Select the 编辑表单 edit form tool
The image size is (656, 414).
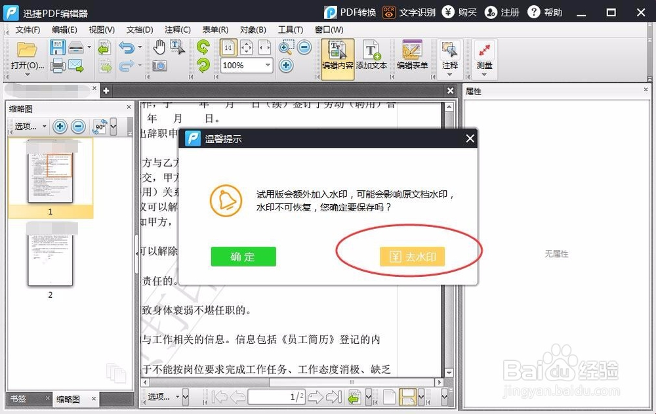[413, 55]
